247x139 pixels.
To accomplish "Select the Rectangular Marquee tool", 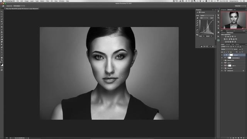I will 2,14.
